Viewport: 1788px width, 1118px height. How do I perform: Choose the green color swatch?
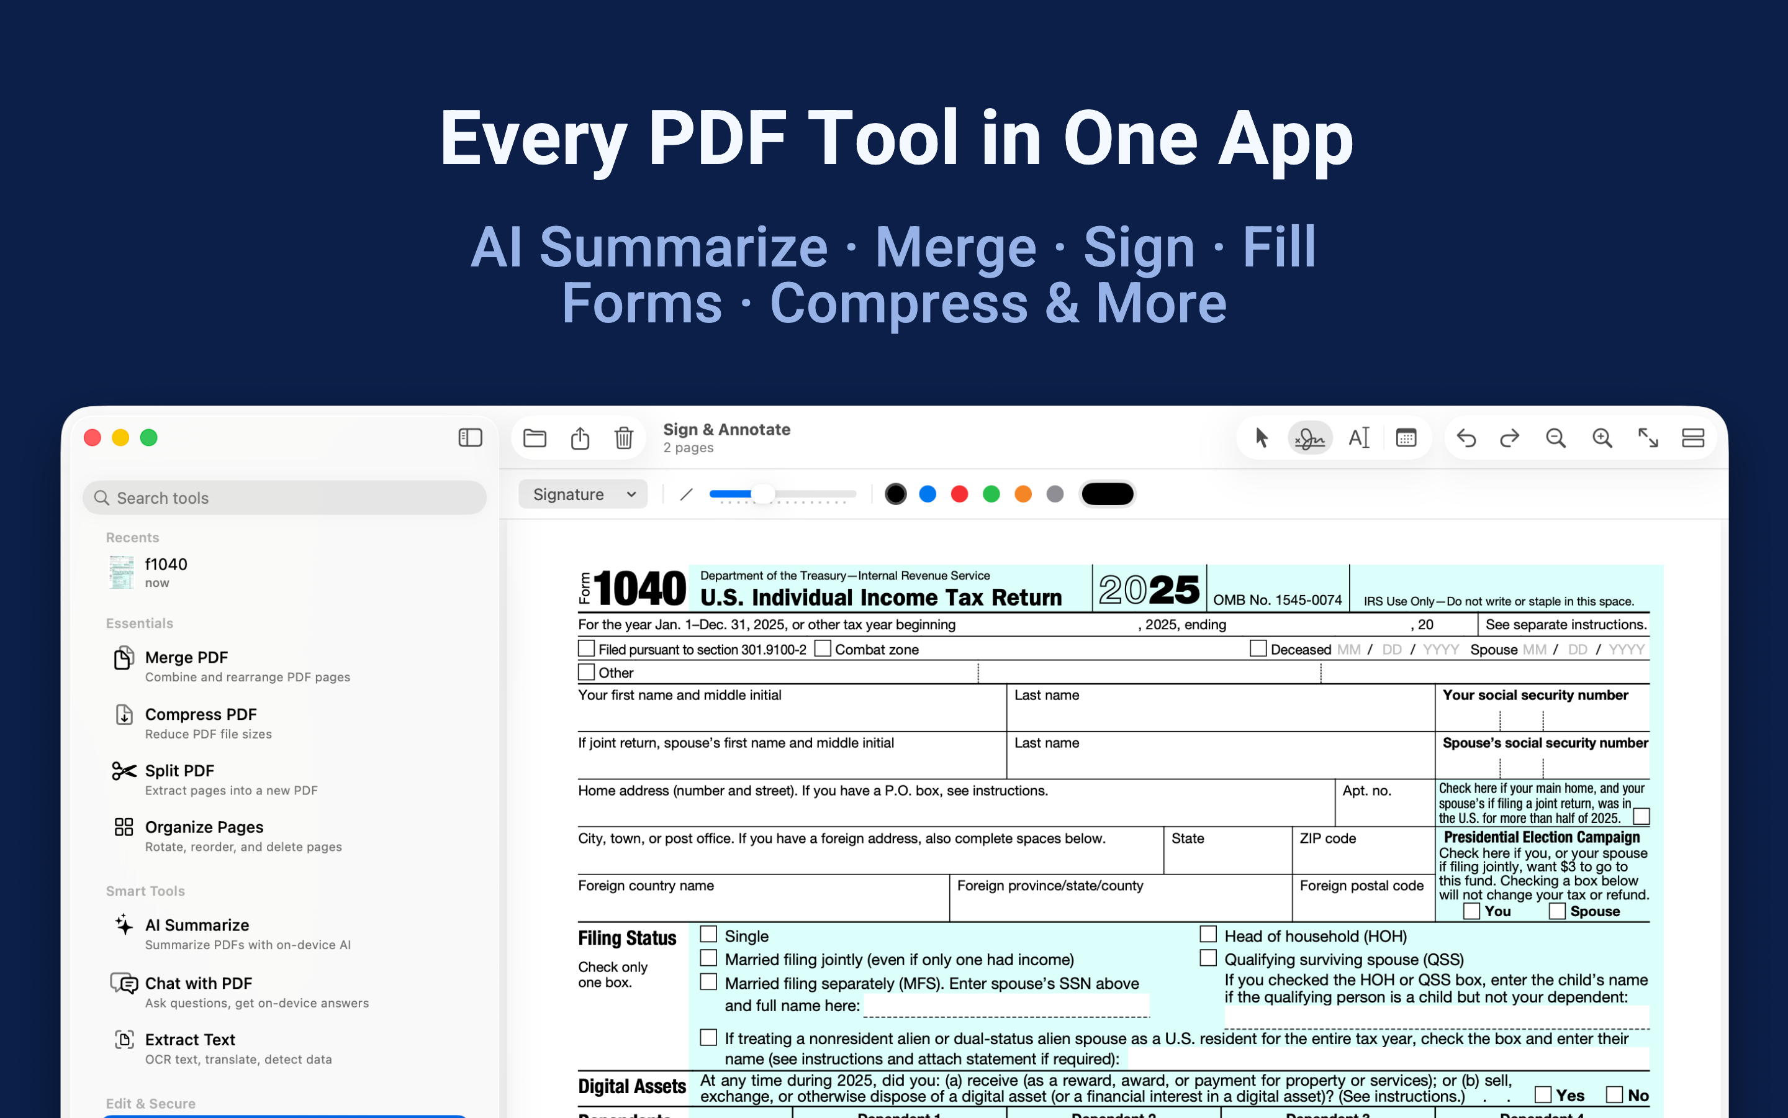click(x=991, y=494)
